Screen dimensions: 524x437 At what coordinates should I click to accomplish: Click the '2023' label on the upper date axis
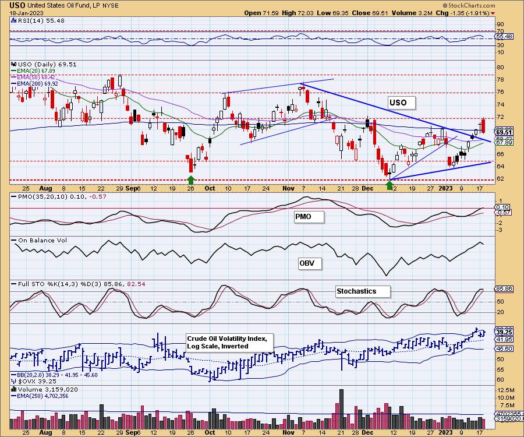[445, 189]
